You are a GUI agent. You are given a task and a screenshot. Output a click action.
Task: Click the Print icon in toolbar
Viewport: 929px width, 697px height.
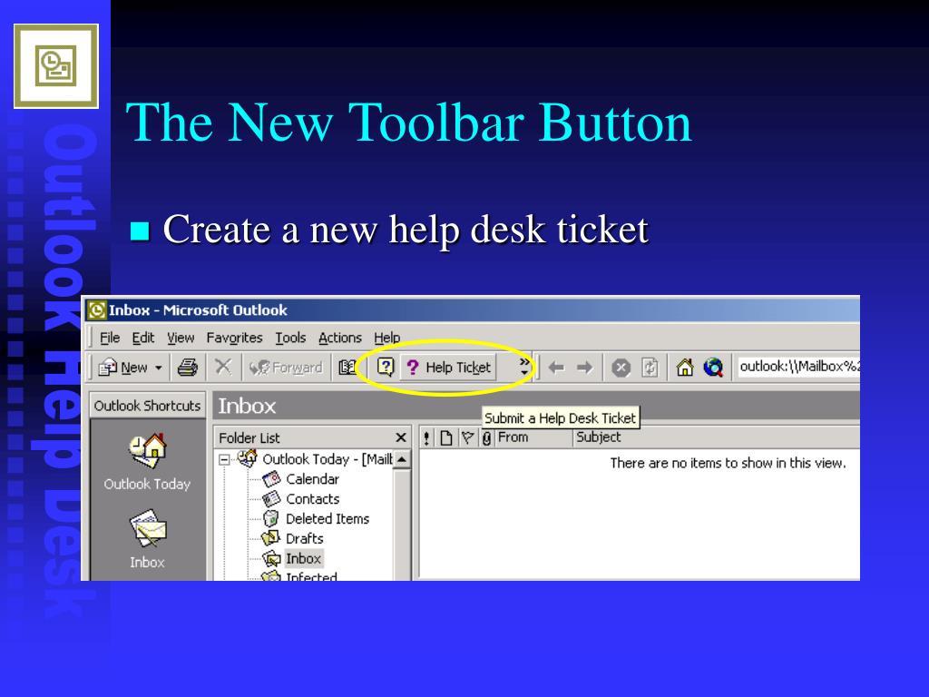[187, 368]
